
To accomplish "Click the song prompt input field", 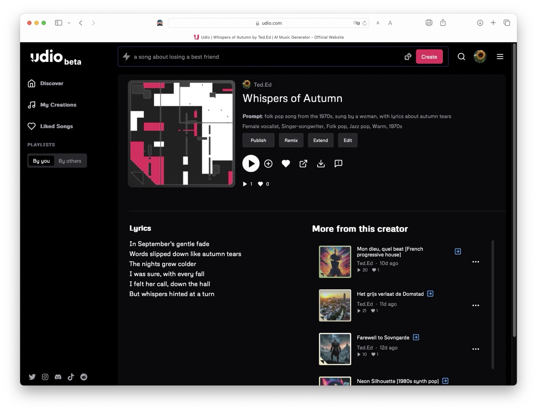I will (x=264, y=57).
